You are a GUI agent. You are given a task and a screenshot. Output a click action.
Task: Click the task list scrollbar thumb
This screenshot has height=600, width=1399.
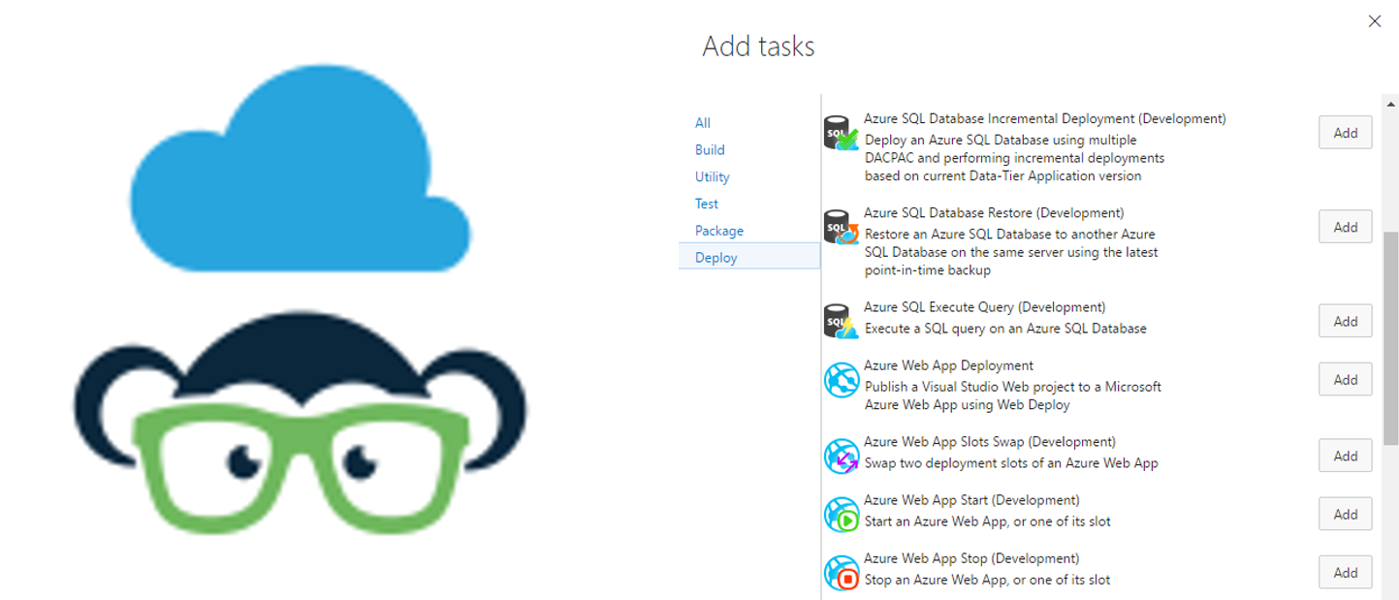[x=1391, y=336]
